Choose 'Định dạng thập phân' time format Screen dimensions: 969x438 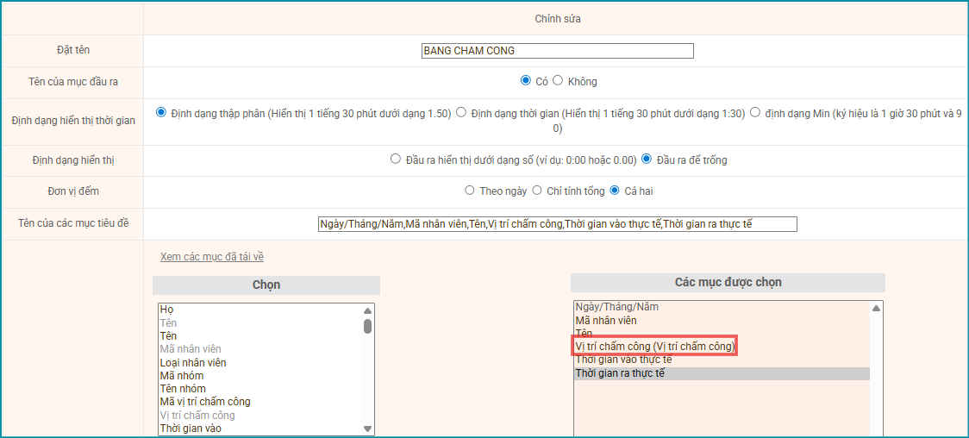(x=160, y=112)
